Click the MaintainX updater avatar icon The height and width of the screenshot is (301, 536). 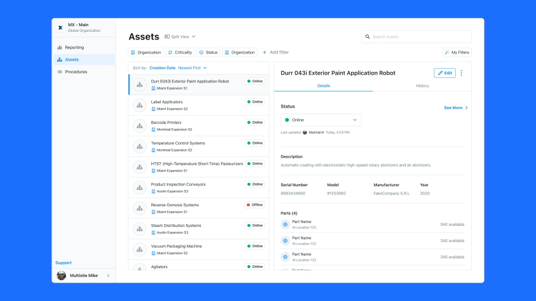pyautogui.click(x=305, y=133)
